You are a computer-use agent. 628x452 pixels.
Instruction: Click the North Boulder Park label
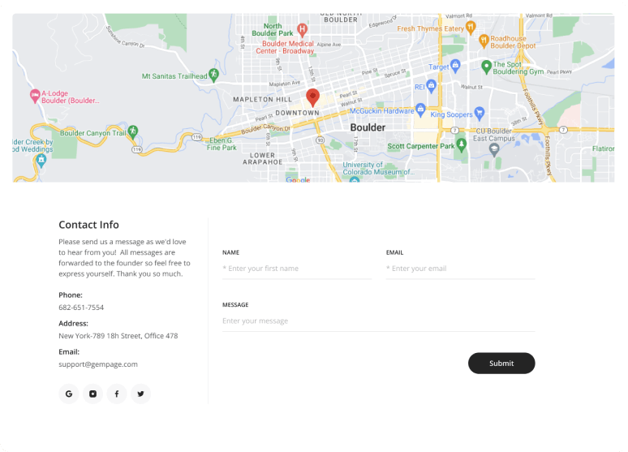pos(273,30)
